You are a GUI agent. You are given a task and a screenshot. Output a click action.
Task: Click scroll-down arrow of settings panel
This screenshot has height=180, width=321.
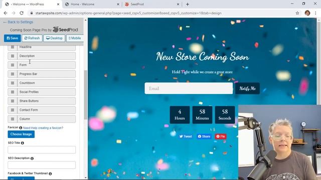pyautogui.click(x=86, y=178)
